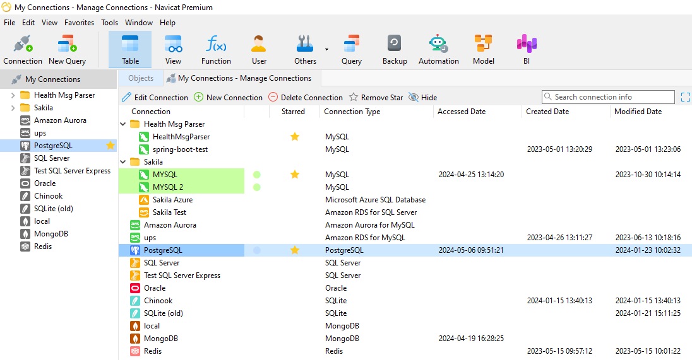Click SQL Server icon in sidebar tree
The height and width of the screenshot is (360, 692).
(25, 158)
